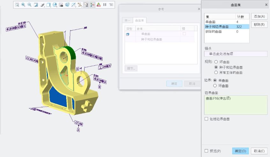
Task: Click the Zoom Out magnifier icon
Action: 29,5
